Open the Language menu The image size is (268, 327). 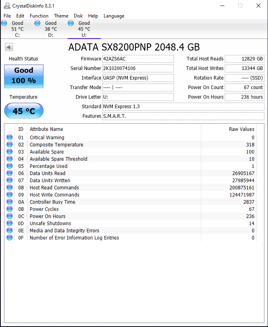(114, 16)
